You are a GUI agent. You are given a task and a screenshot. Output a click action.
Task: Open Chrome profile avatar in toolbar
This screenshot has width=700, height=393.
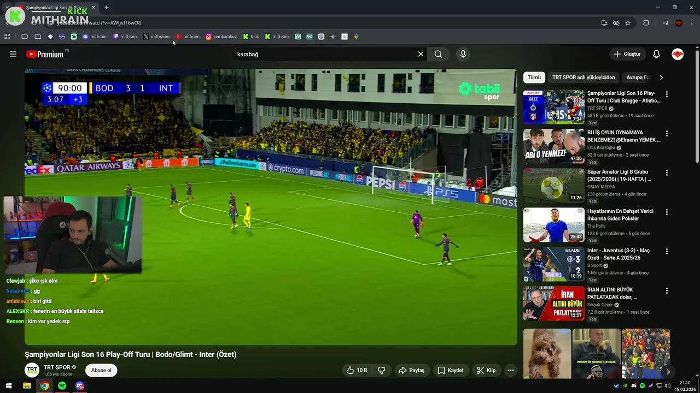click(x=679, y=23)
